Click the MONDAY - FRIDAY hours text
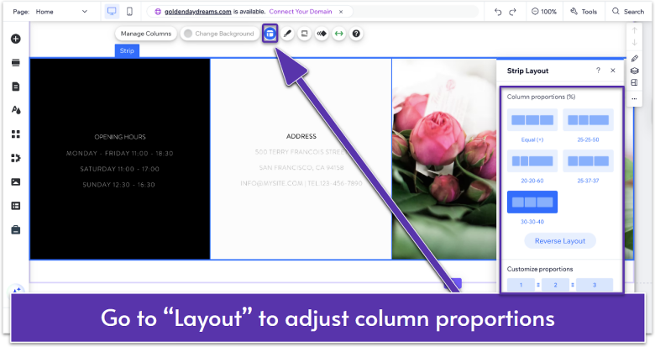The width and height of the screenshot is (655, 347). pos(119,154)
